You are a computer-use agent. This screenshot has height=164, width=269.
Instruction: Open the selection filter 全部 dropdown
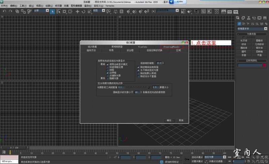coord(41,11)
